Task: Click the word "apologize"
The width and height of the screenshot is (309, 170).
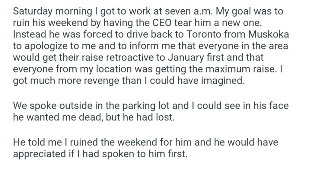Action: click(47, 46)
